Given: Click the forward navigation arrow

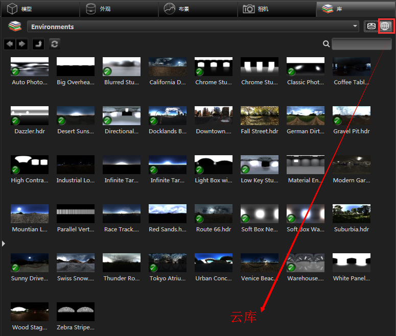Looking at the screenshot, I should point(21,44).
